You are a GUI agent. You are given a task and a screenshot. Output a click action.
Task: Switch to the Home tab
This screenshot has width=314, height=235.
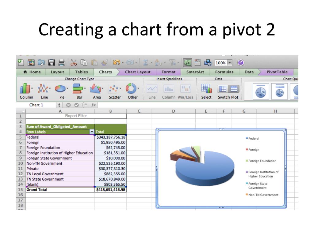tap(32, 72)
